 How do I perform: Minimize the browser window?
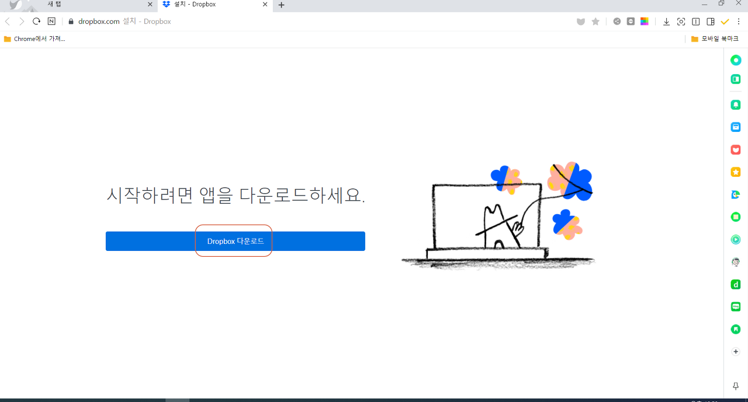(704, 4)
